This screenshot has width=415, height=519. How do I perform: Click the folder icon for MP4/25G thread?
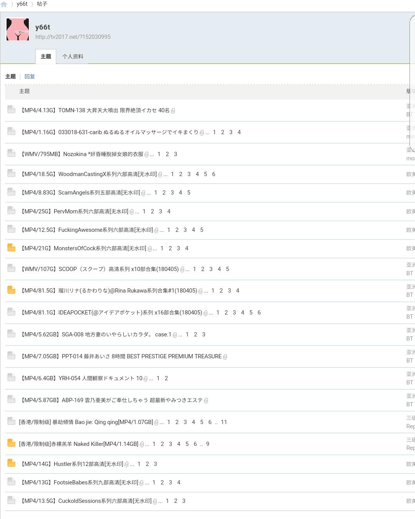coord(12,210)
